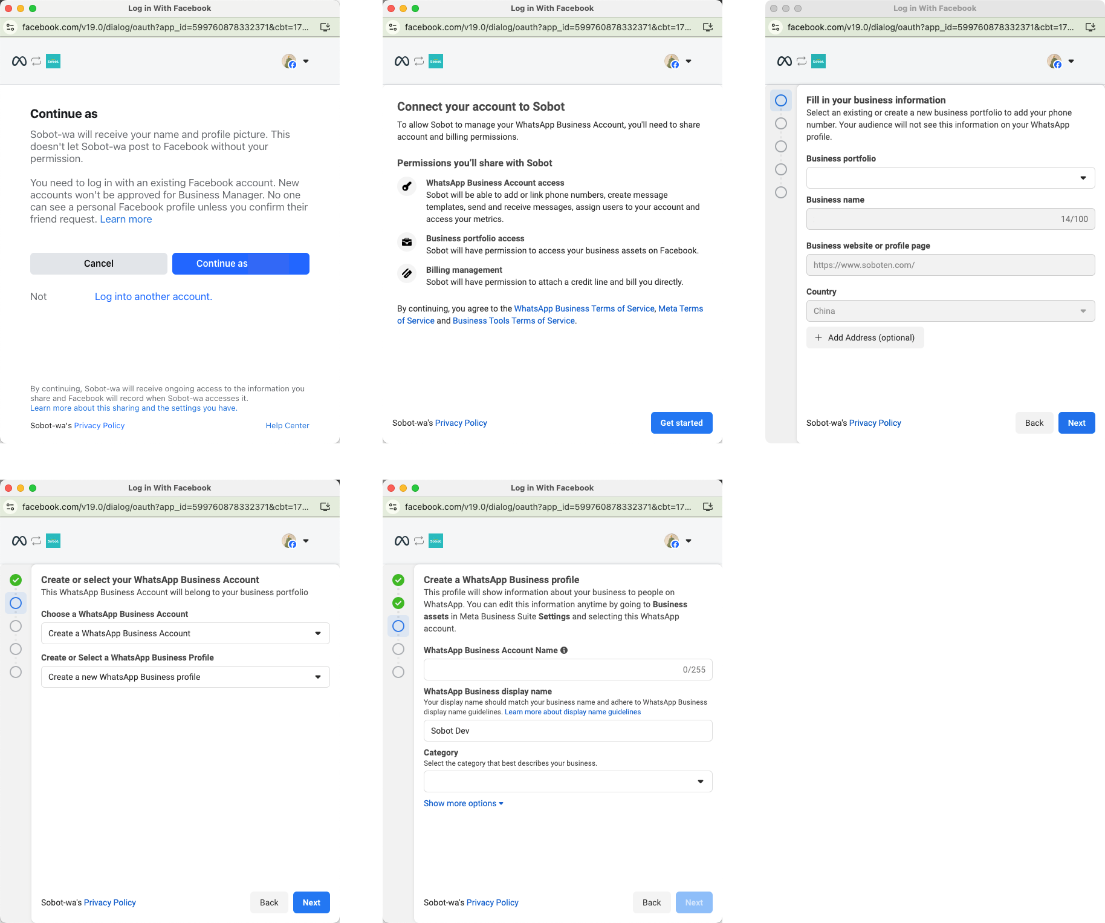The height and width of the screenshot is (923, 1105).
Task: Open Business portfolio dropdown
Action: (x=951, y=178)
